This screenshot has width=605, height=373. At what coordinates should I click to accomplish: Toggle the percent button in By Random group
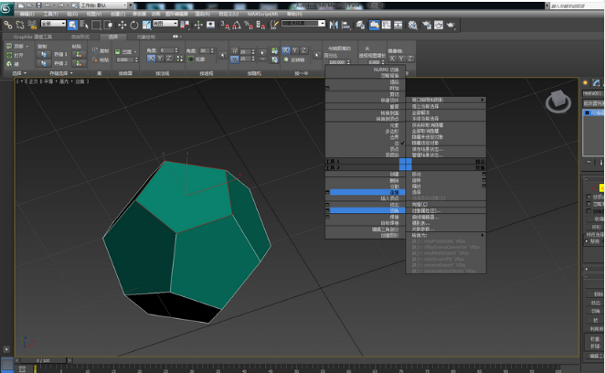click(234, 59)
